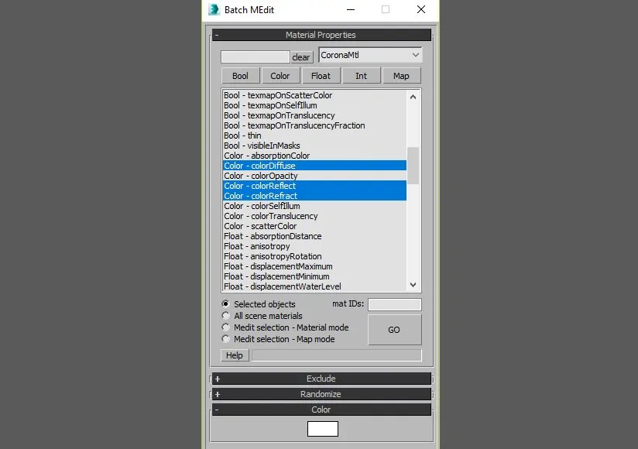Switch to 'Medit selection - Map mode'

(226, 339)
